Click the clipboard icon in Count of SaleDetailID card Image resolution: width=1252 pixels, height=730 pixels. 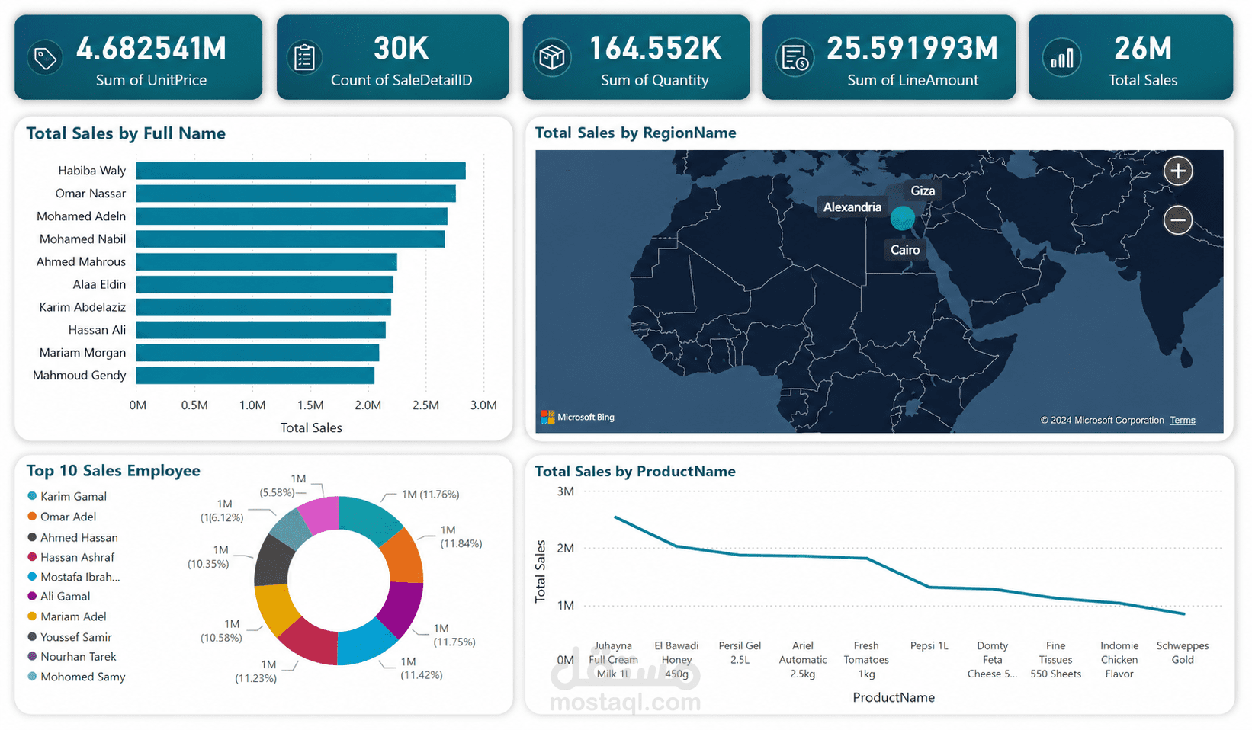[x=304, y=58]
